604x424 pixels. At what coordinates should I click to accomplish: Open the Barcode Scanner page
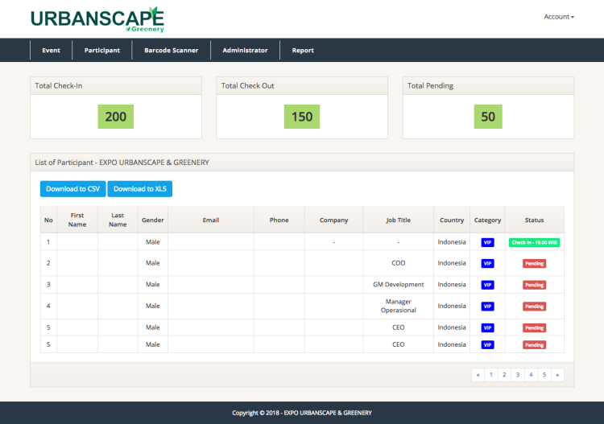click(x=171, y=50)
